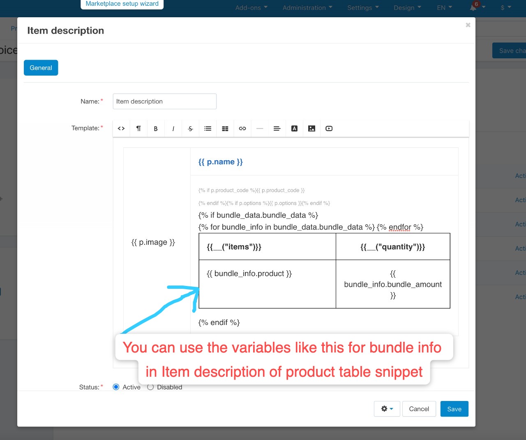Click Marketplace setup wizard button

click(x=122, y=4)
